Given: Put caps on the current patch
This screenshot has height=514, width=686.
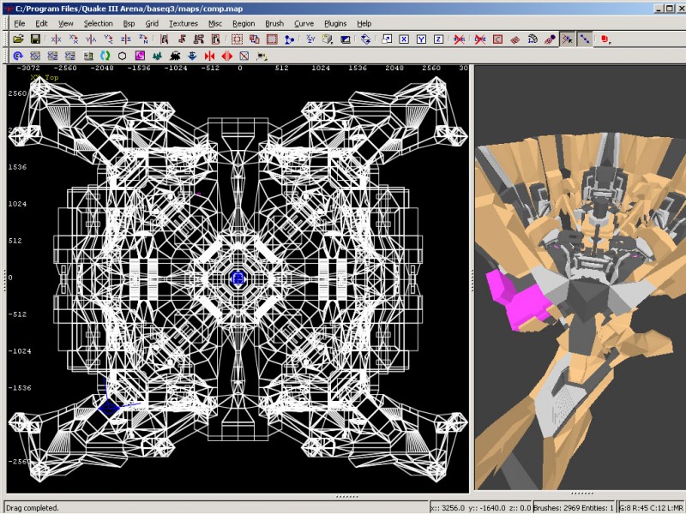Looking at the screenshot, I should pyautogui.click(x=550, y=39).
